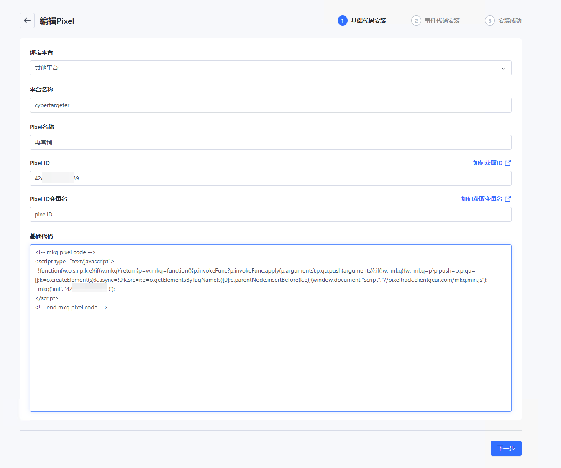Click into the Pixel ID input field

270,178
